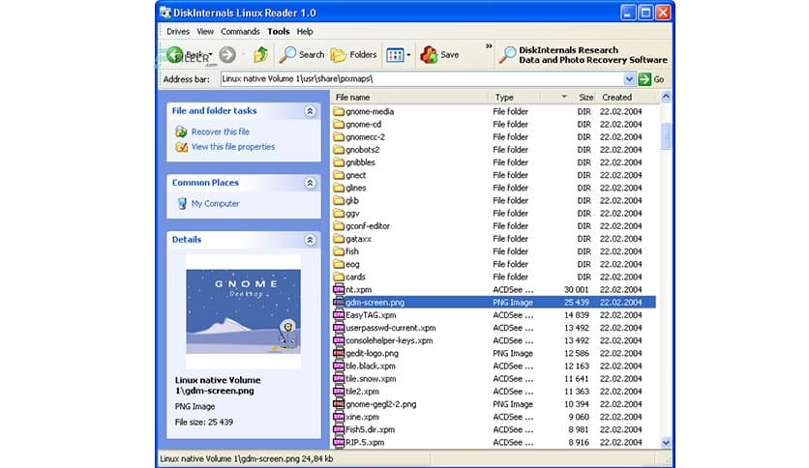Screen dimensions: 809x468
Task: Toggle the Folders pane button
Action: (x=353, y=55)
